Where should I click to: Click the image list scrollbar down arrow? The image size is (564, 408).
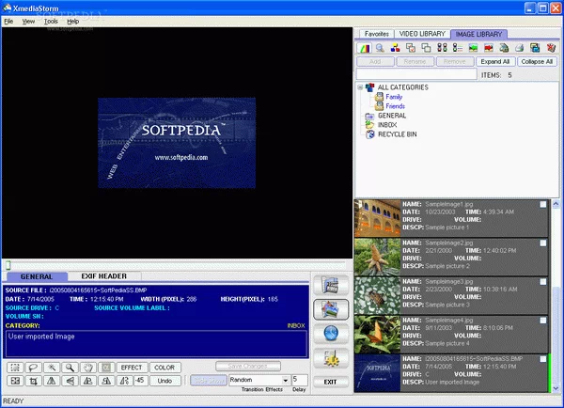[556, 388]
